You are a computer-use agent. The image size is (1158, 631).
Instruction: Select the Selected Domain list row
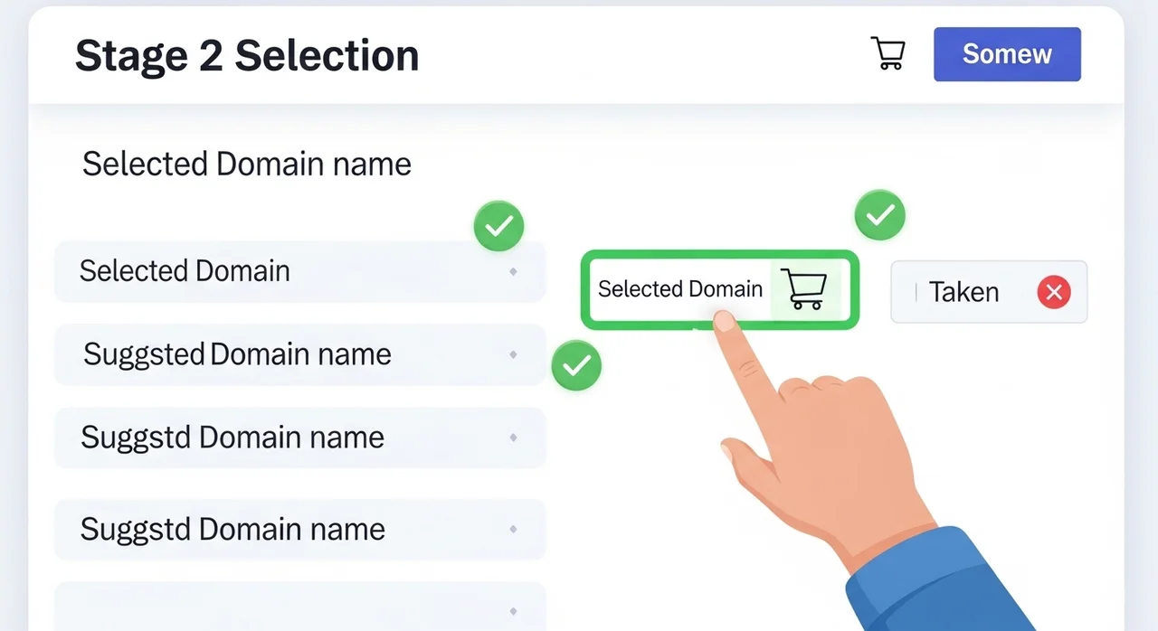(x=271, y=271)
